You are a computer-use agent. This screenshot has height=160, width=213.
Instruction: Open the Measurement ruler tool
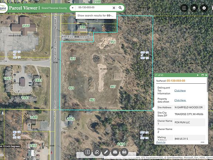(x=106, y=152)
